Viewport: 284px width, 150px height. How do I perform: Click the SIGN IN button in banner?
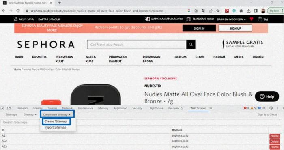click(199, 28)
